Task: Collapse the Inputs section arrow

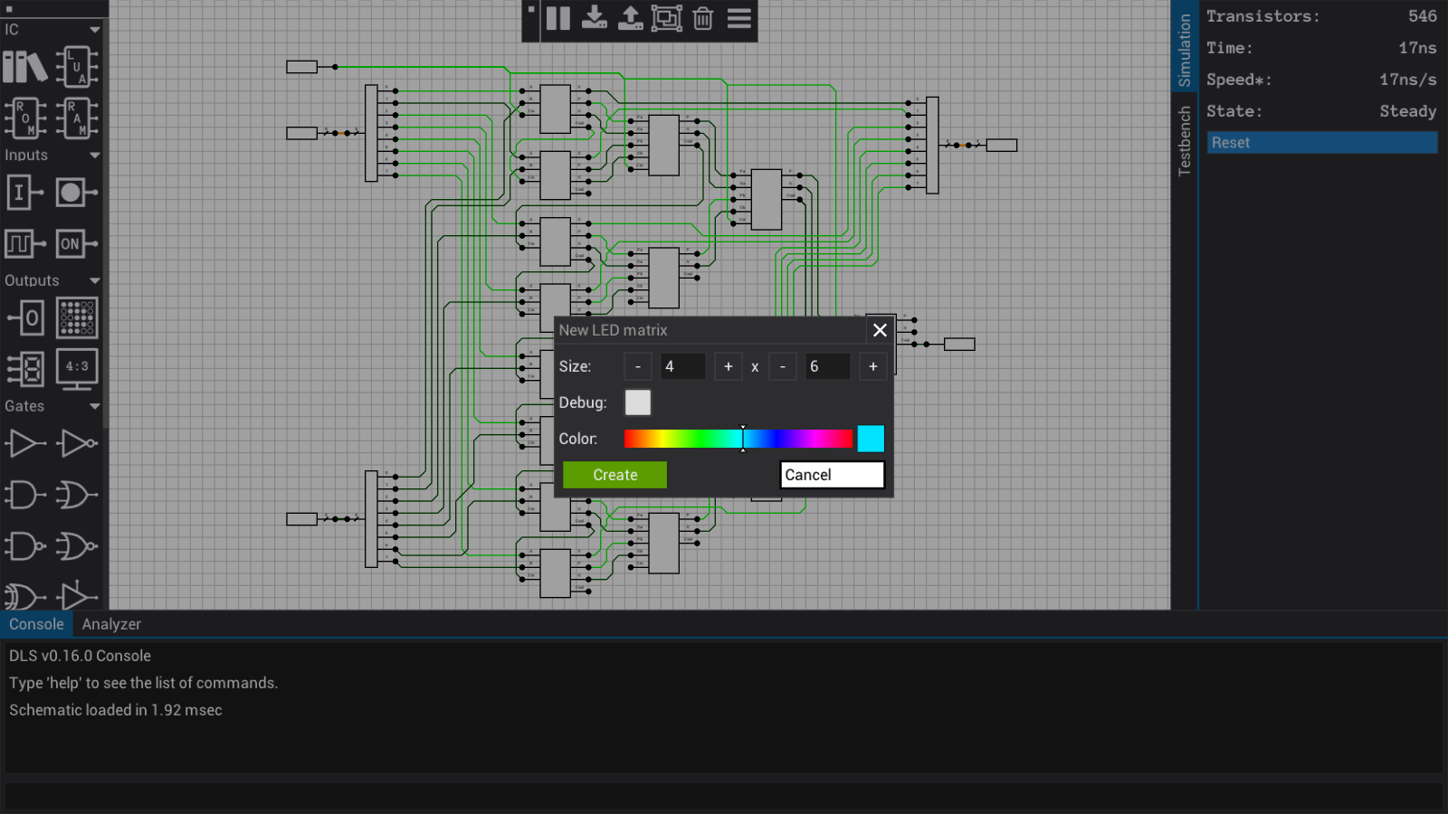Action: coord(95,156)
